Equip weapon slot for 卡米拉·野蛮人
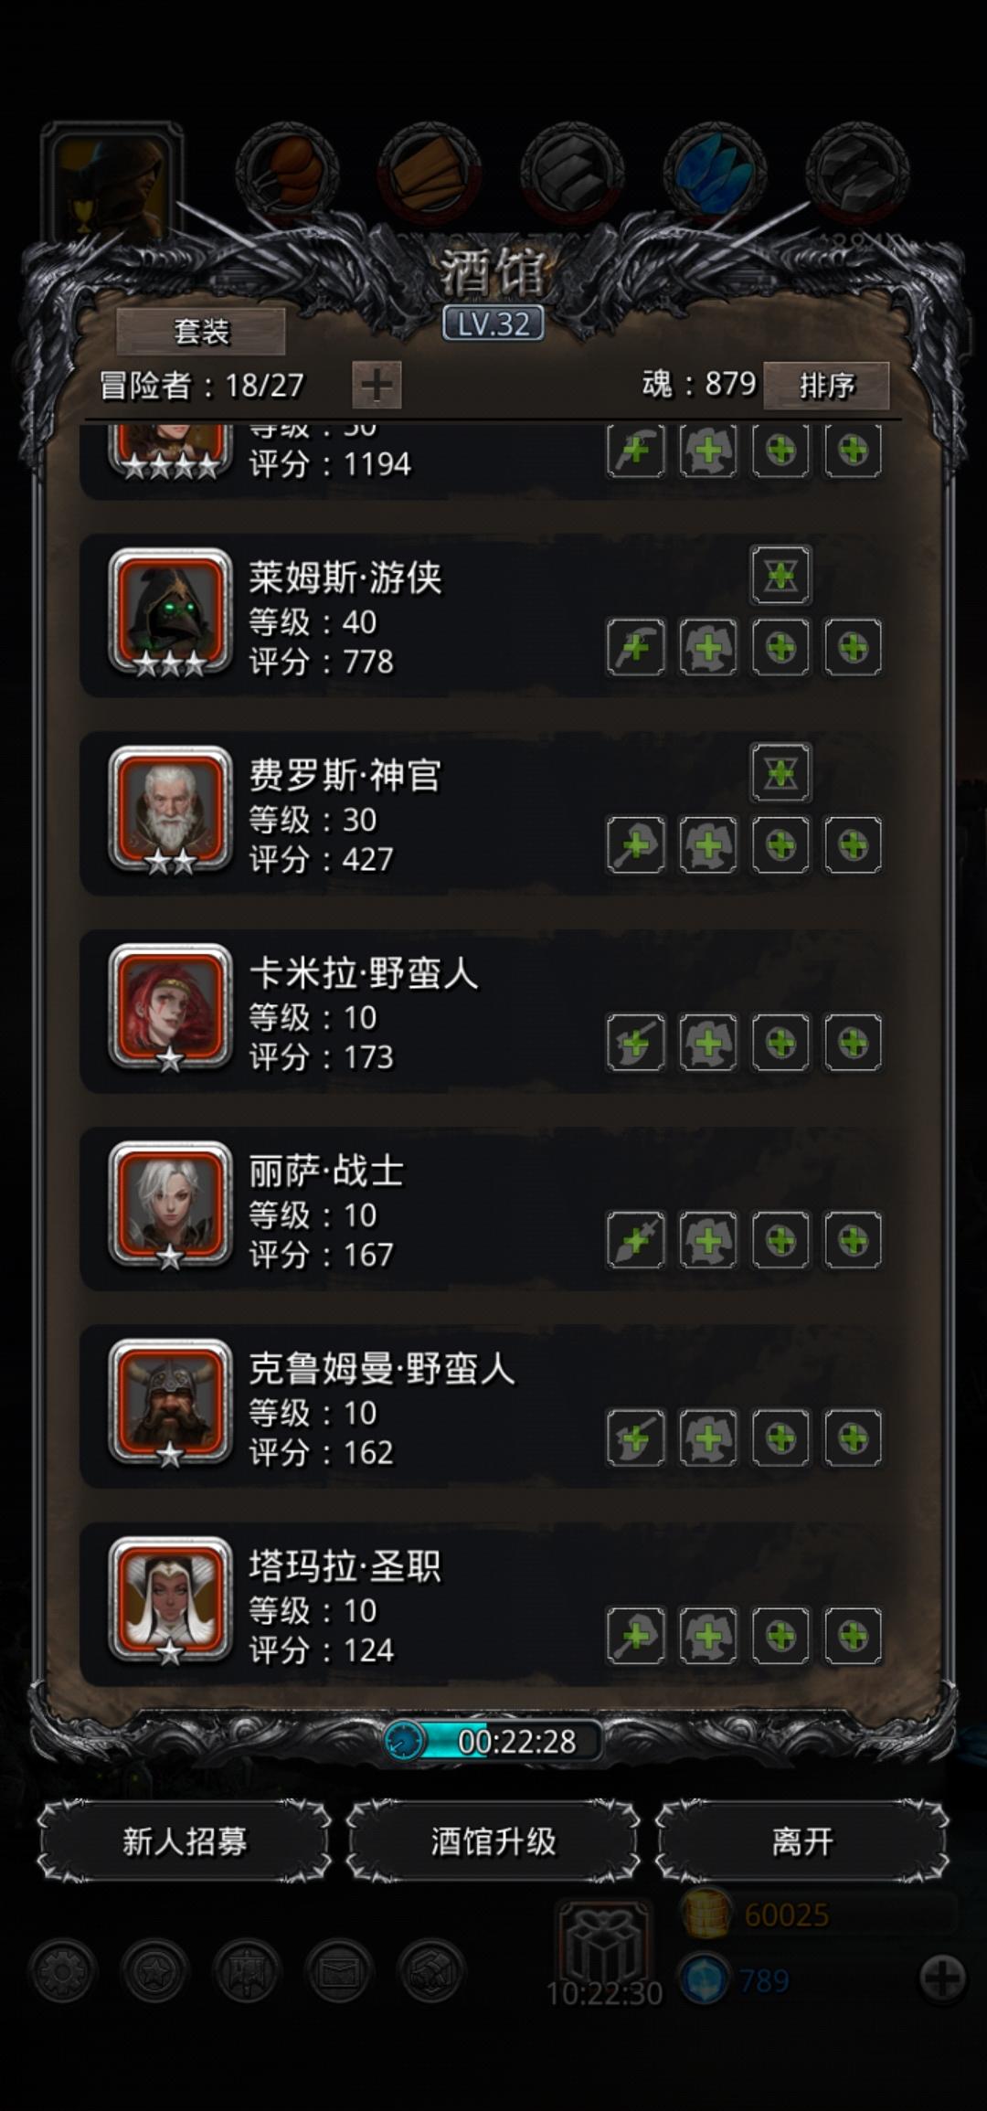This screenshot has height=2111, width=987. [x=635, y=1042]
